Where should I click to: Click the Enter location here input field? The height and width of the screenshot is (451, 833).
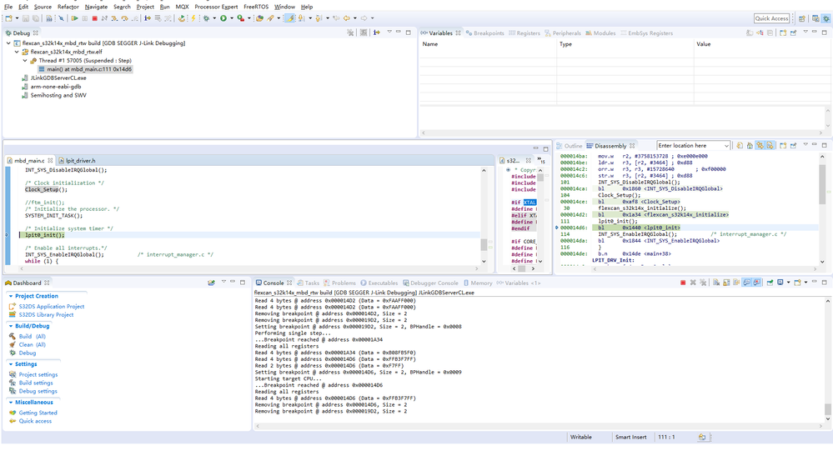(690, 146)
